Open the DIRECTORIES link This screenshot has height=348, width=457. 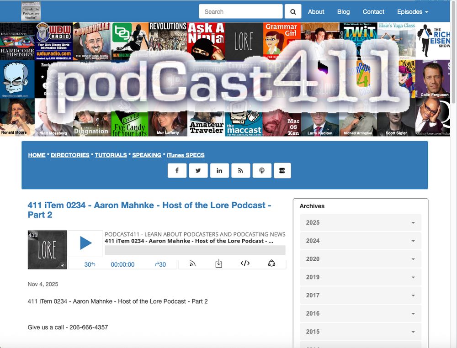point(70,155)
